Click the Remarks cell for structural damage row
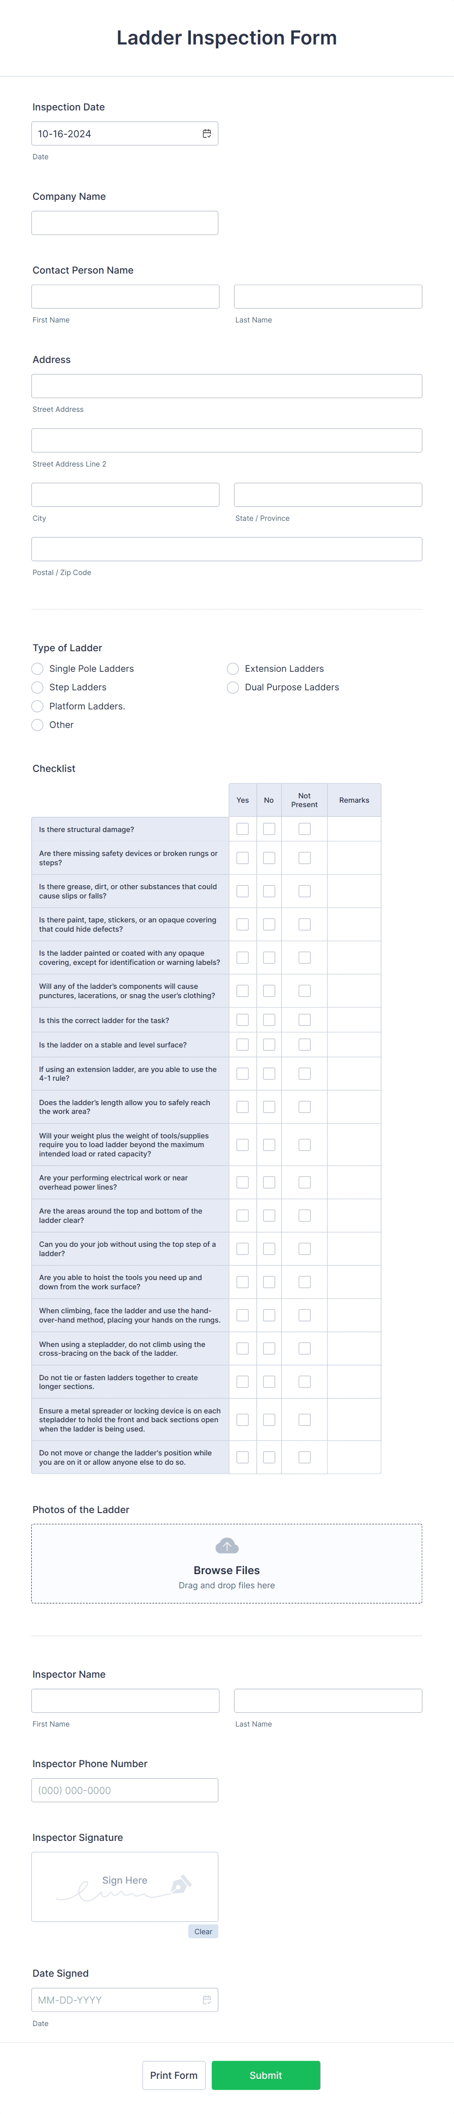Viewport: 454px width, 2114px height. tap(354, 829)
